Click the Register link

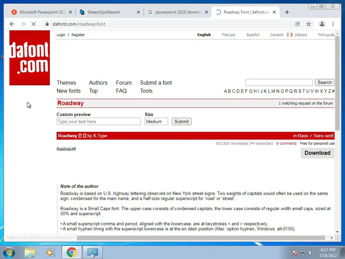pos(78,35)
